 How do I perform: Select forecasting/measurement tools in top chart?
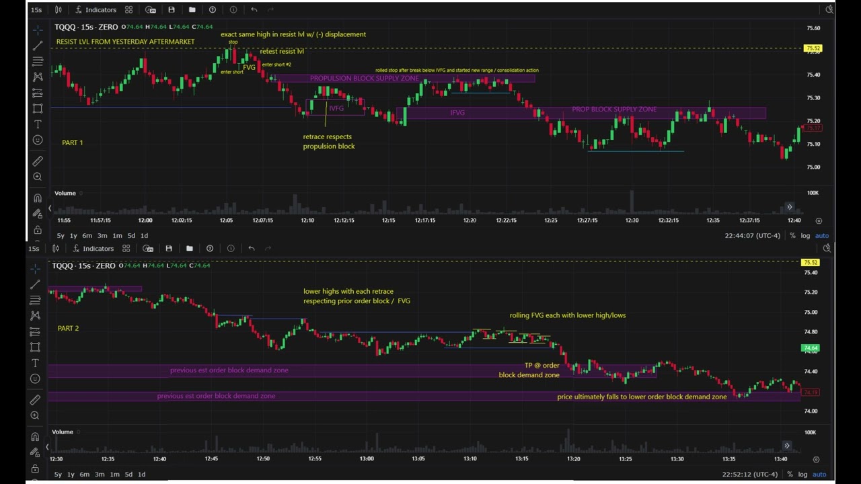pyautogui.click(x=38, y=93)
